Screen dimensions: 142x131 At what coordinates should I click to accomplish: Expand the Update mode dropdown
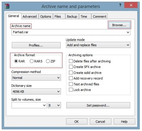[98, 45]
